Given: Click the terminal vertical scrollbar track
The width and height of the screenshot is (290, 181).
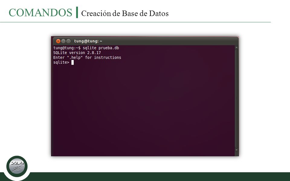Looking at the screenshot, I should point(236,99).
